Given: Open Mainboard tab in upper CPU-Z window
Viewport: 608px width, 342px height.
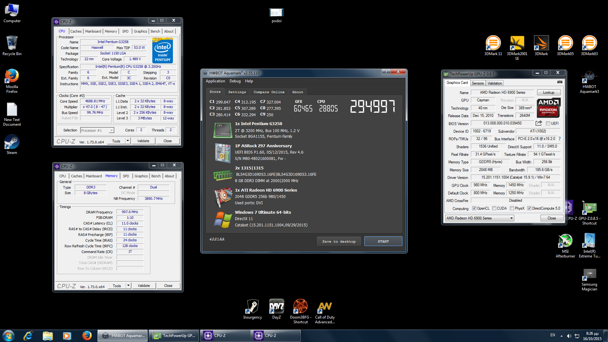Looking at the screenshot, I should [x=93, y=31].
